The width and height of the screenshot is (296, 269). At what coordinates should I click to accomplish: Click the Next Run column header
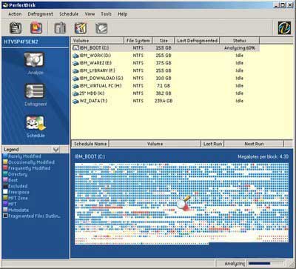pyautogui.click(x=254, y=144)
